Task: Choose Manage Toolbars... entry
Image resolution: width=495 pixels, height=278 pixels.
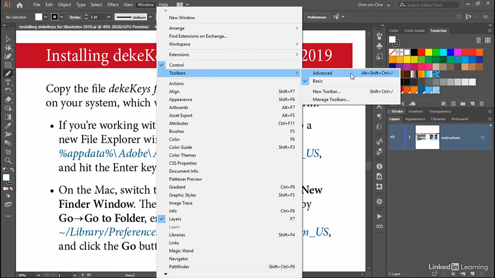Action: pyautogui.click(x=350, y=100)
